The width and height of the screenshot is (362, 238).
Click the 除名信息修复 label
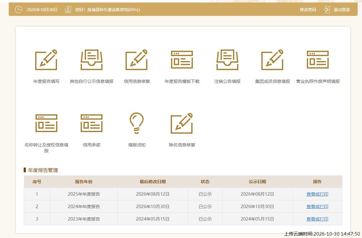(182, 145)
